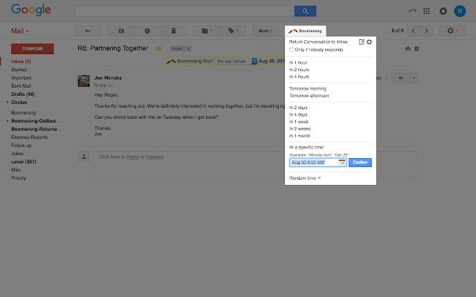
Task: Open the More actions dropdown
Action: click(266, 30)
